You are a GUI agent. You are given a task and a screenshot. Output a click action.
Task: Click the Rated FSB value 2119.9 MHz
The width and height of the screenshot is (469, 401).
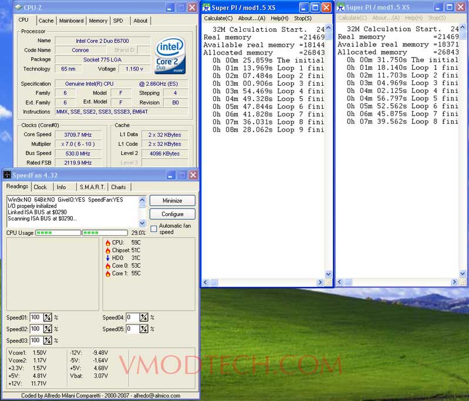pyautogui.click(x=77, y=163)
